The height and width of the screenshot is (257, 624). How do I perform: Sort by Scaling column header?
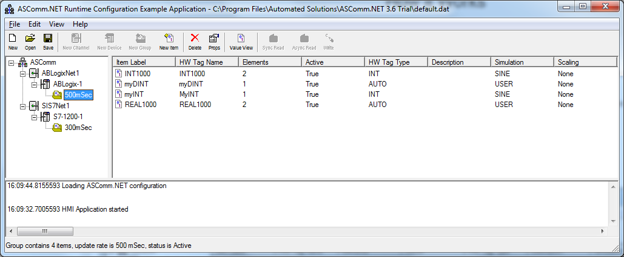click(585, 62)
